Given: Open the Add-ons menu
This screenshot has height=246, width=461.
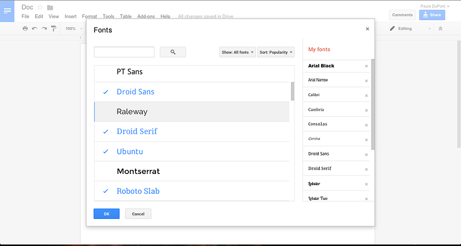Looking at the screenshot, I should coord(146,17).
